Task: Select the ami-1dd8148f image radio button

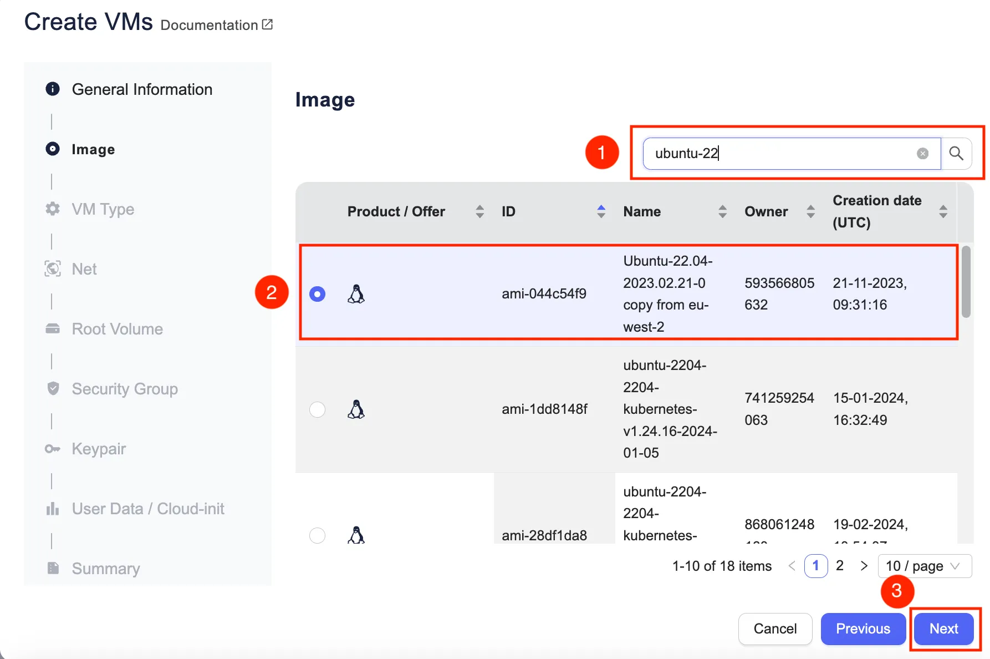Action: coord(317,409)
